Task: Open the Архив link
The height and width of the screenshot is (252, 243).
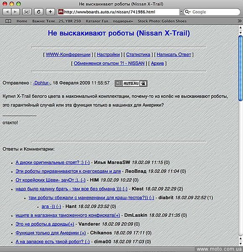Action: pyautogui.click(x=157, y=64)
